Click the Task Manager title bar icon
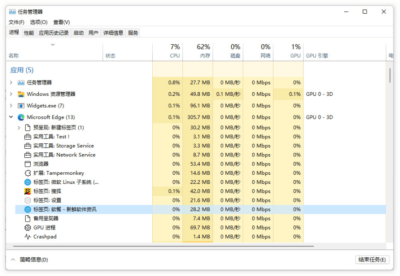 11,11
